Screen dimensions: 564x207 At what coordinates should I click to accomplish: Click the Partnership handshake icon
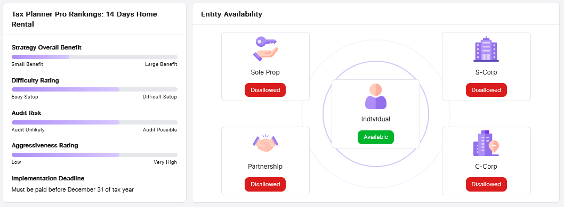point(265,143)
